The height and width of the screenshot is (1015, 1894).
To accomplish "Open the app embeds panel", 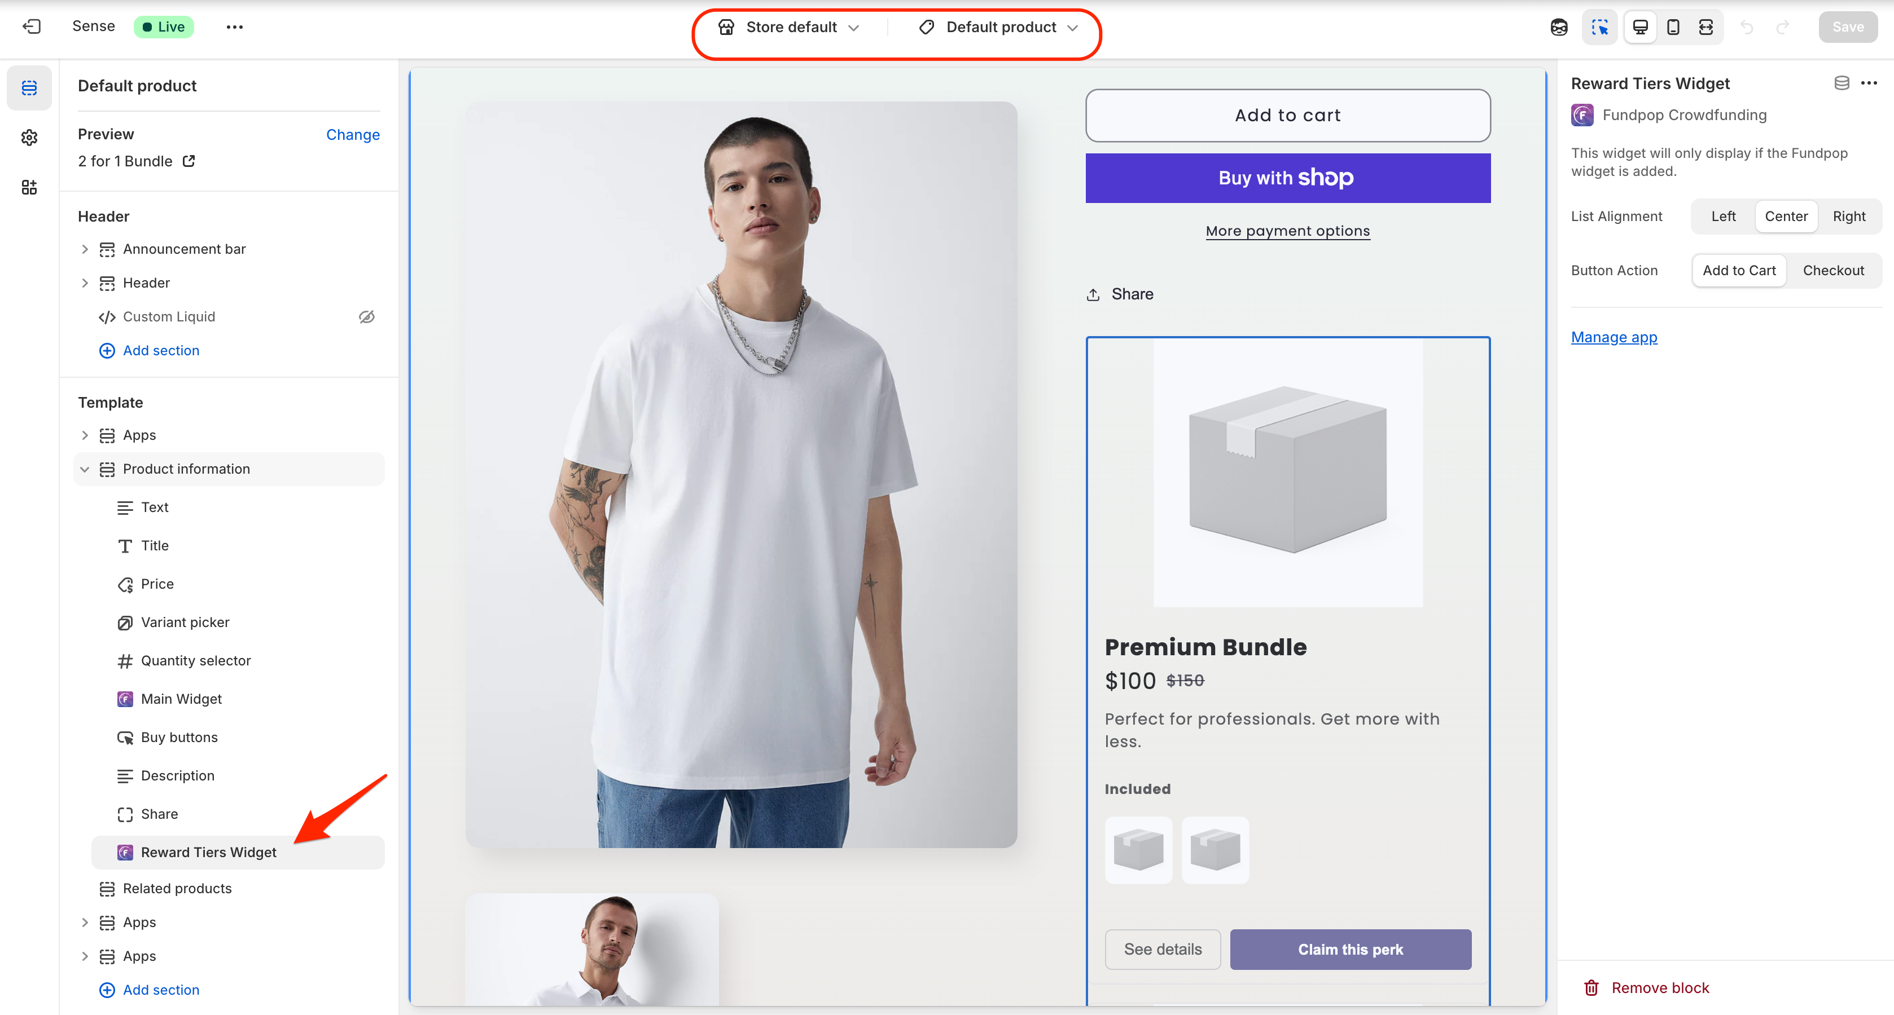I will 29,187.
